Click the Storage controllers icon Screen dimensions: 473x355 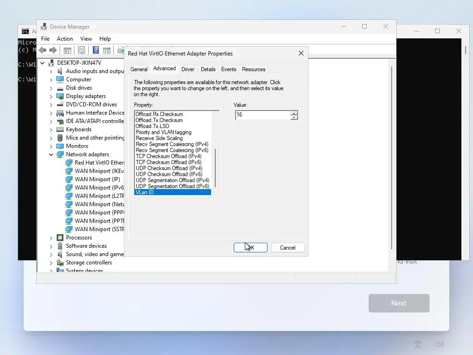(60, 263)
